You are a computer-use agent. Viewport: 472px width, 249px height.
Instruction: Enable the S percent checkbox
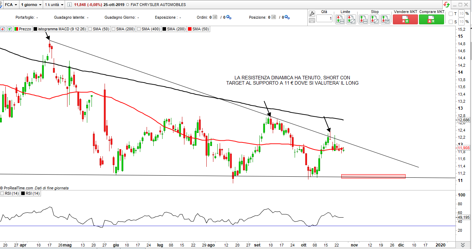tap(450, 22)
